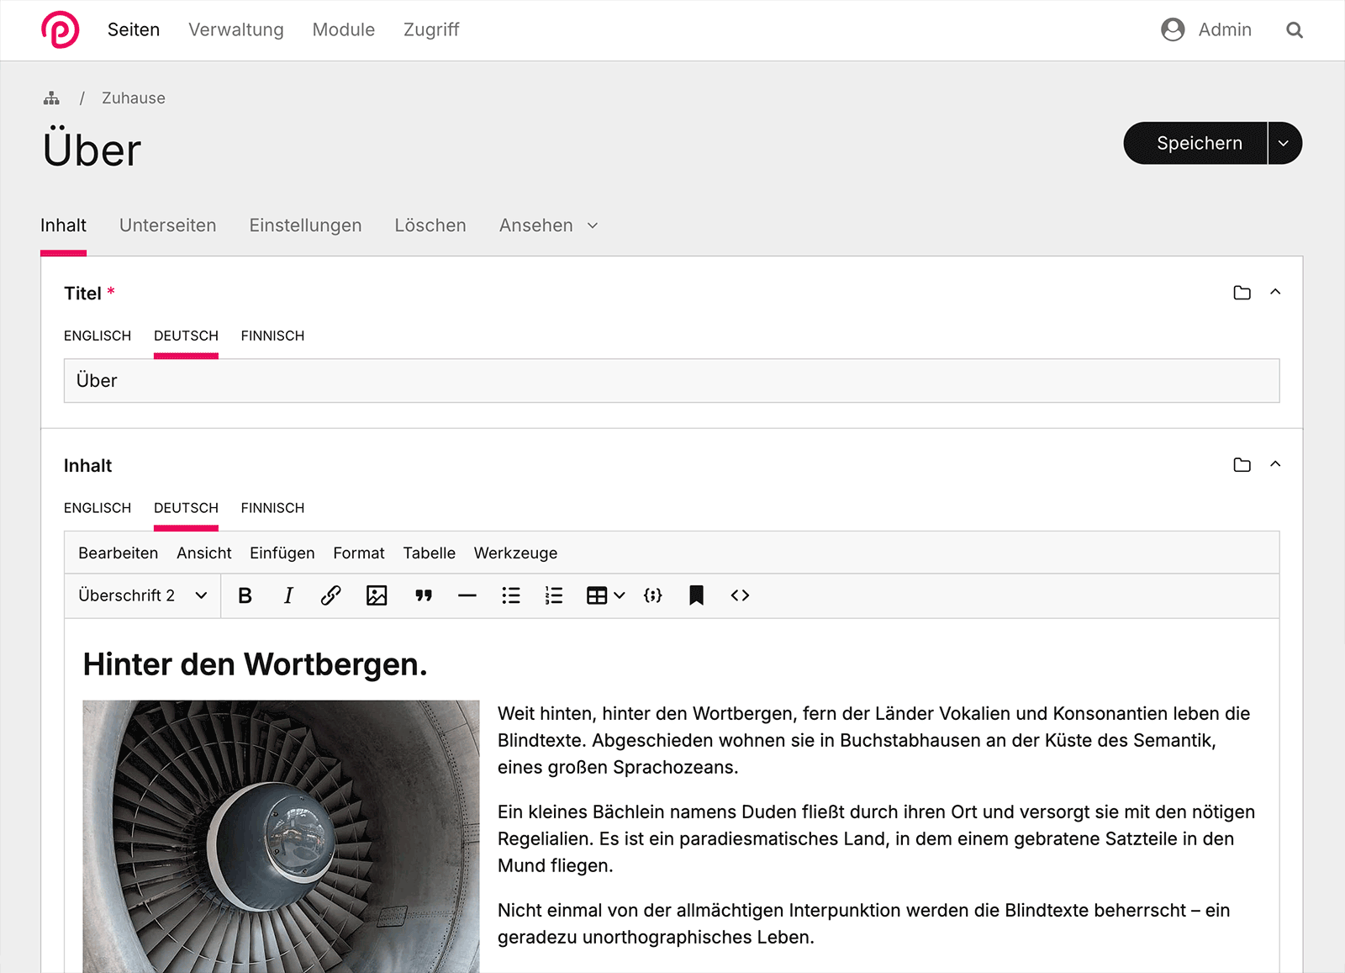This screenshot has height=973, width=1345.
Task: Insert an anchor with bookmark icon
Action: click(696, 595)
